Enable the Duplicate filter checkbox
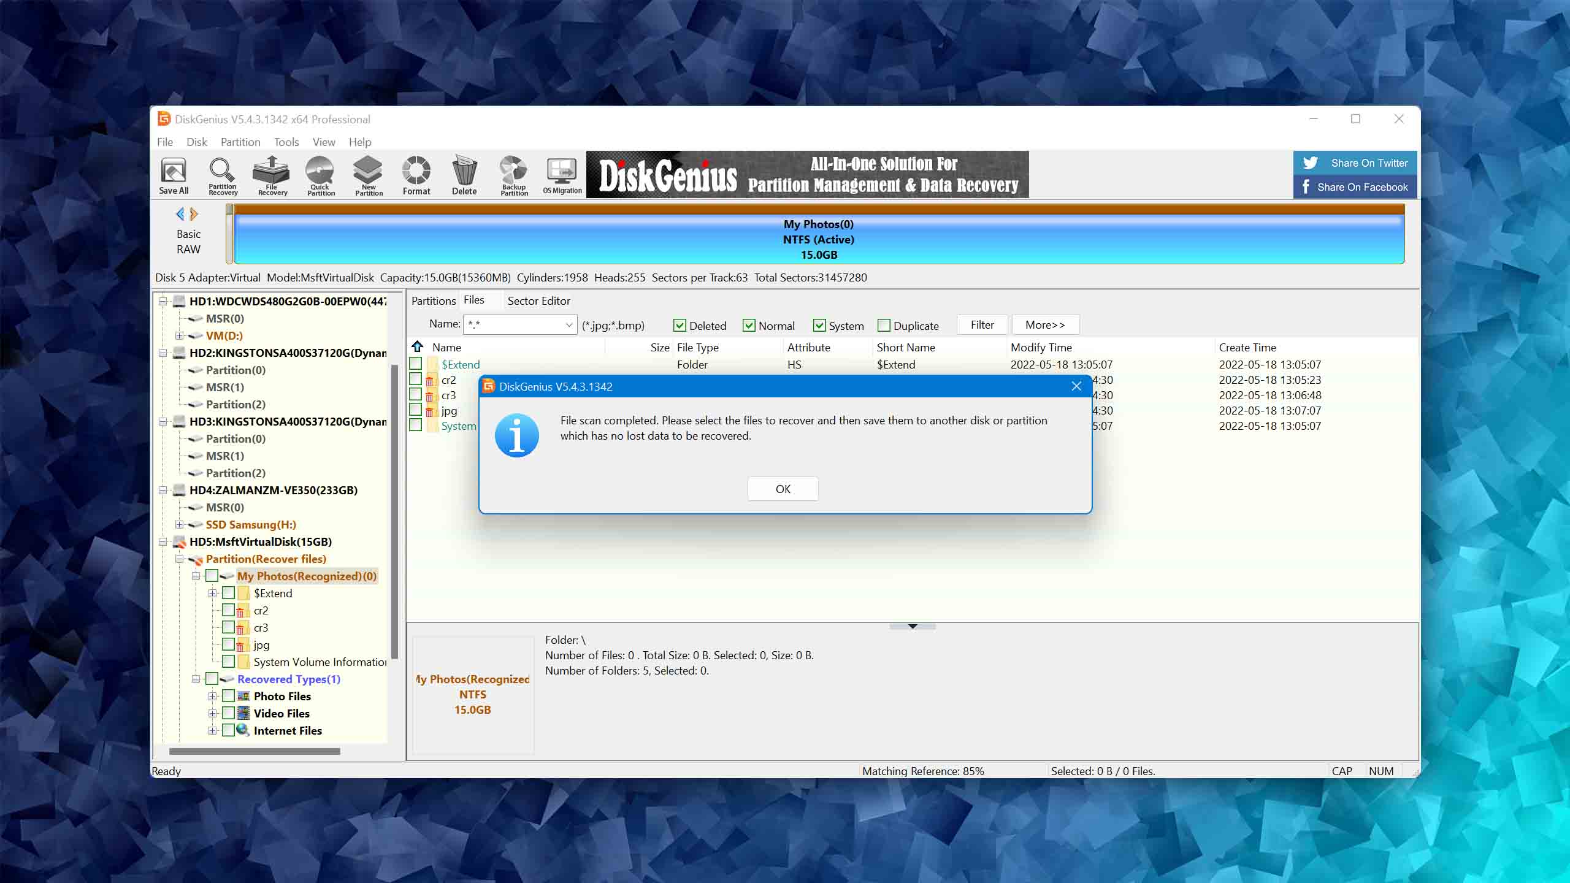The height and width of the screenshot is (883, 1570). (884, 326)
